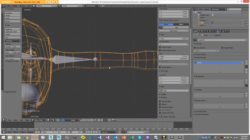Toggle Lock Camera to View checkbox

click(x=160, y=50)
